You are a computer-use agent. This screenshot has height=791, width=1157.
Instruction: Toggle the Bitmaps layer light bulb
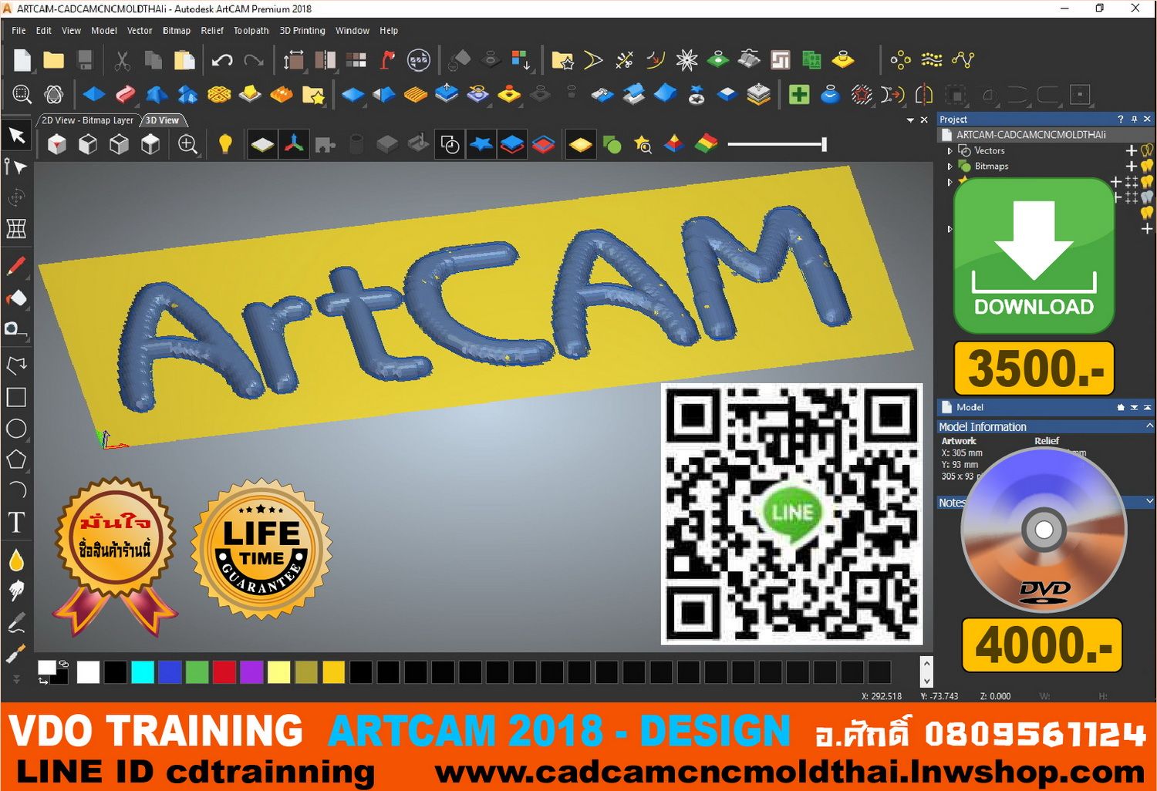click(x=1147, y=167)
